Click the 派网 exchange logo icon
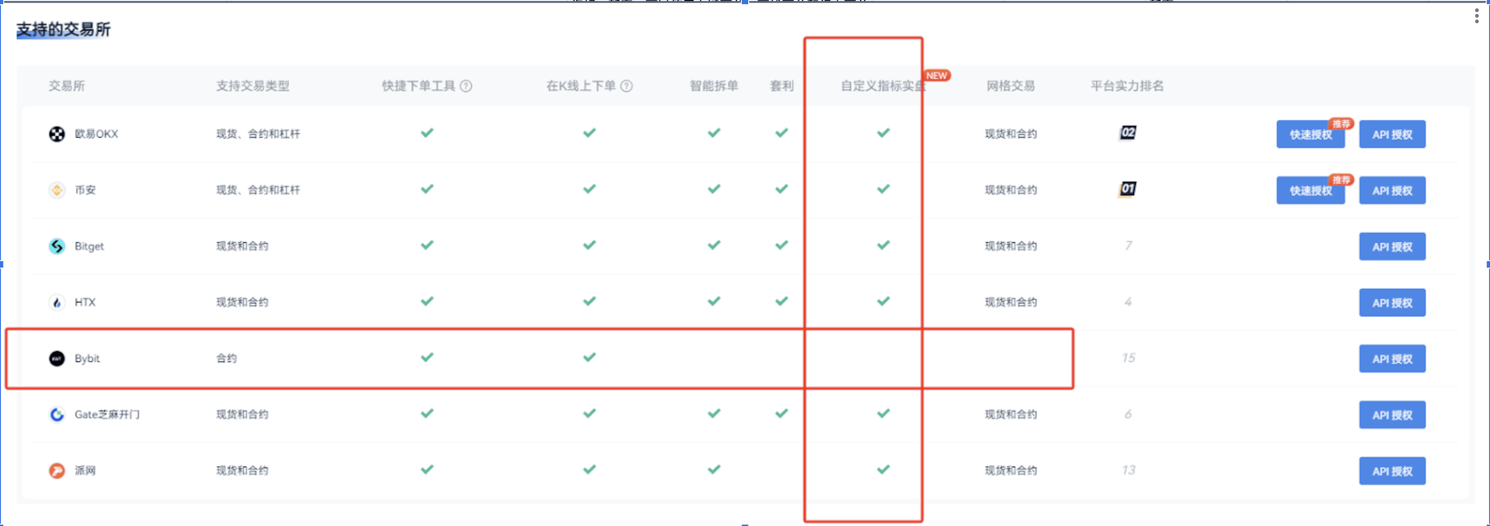1490x526 pixels. [57, 471]
